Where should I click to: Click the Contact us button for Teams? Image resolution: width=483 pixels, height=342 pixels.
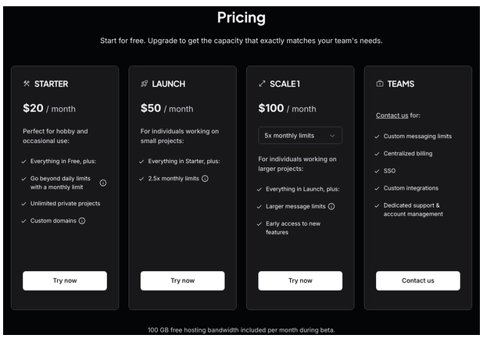coord(418,280)
